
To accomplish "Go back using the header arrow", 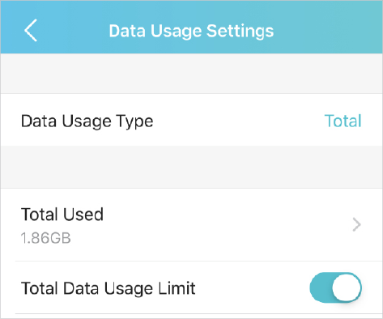I will tap(31, 31).
